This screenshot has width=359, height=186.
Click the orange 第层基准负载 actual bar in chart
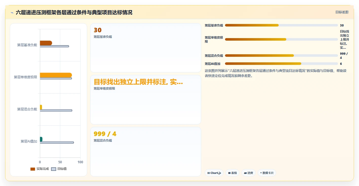point(46,43)
